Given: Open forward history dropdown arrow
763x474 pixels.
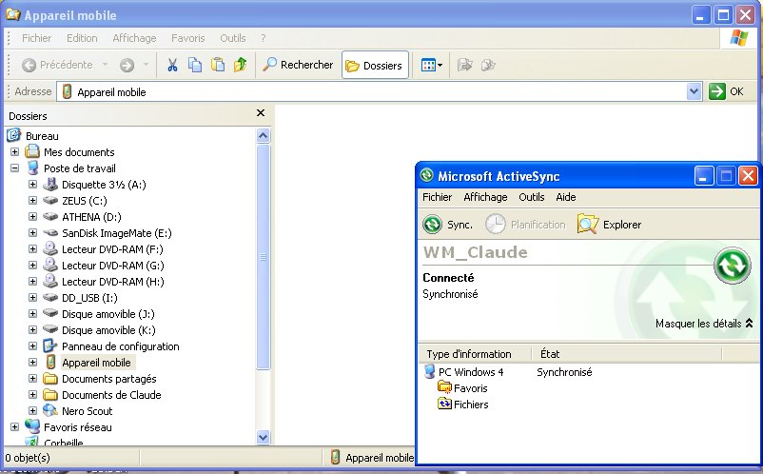Looking at the screenshot, I should click(146, 65).
